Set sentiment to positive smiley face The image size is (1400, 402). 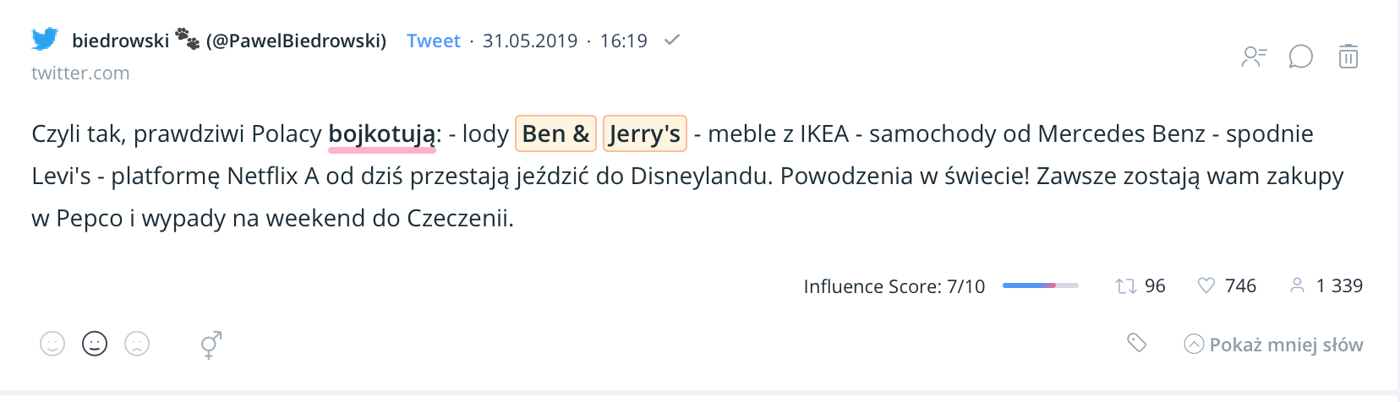pyautogui.click(x=52, y=344)
